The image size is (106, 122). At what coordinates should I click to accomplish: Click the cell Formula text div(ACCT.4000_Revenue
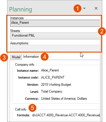coord(66,115)
